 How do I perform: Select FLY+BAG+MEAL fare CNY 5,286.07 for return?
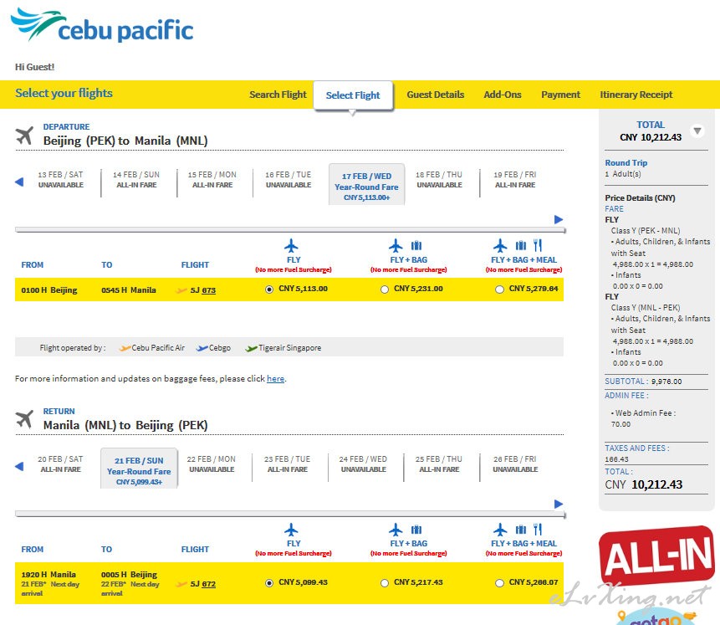499,583
